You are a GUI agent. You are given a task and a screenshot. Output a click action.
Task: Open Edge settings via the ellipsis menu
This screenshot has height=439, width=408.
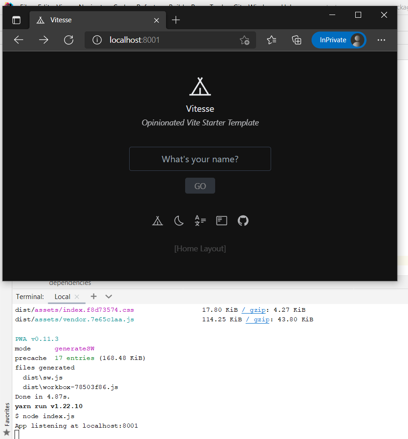(x=381, y=40)
